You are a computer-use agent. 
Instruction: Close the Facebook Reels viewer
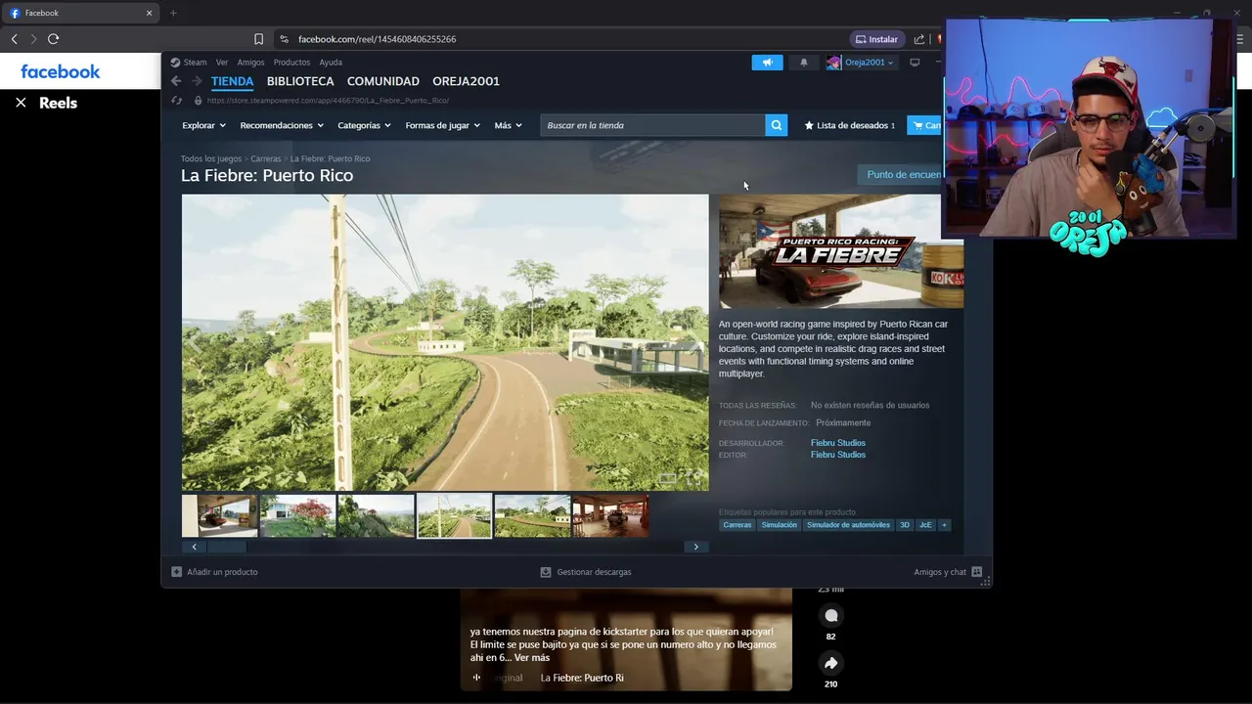21,103
